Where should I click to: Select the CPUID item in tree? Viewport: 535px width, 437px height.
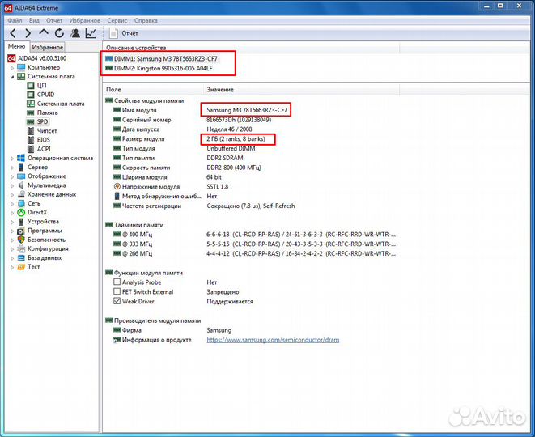(x=40, y=95)
